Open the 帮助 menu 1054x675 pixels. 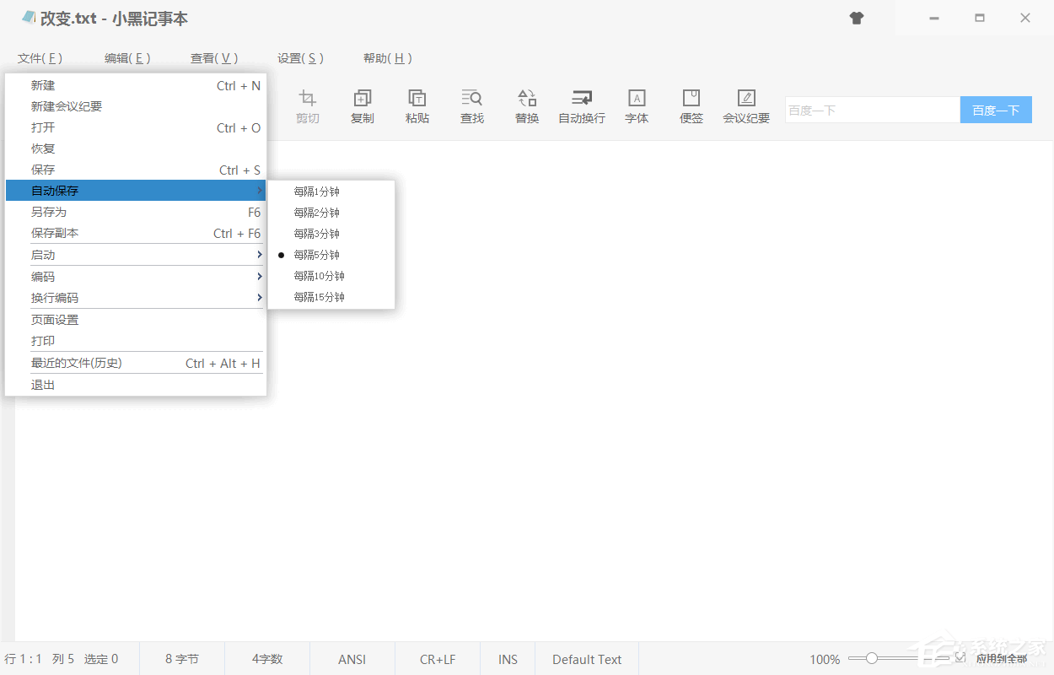(388, 58)
